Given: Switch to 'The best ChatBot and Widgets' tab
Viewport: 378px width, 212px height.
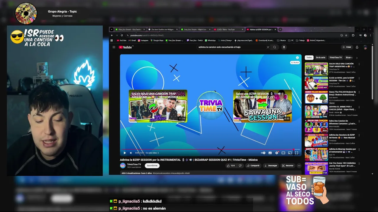Looking at the screenshot, I should click(x=162, y=29).
